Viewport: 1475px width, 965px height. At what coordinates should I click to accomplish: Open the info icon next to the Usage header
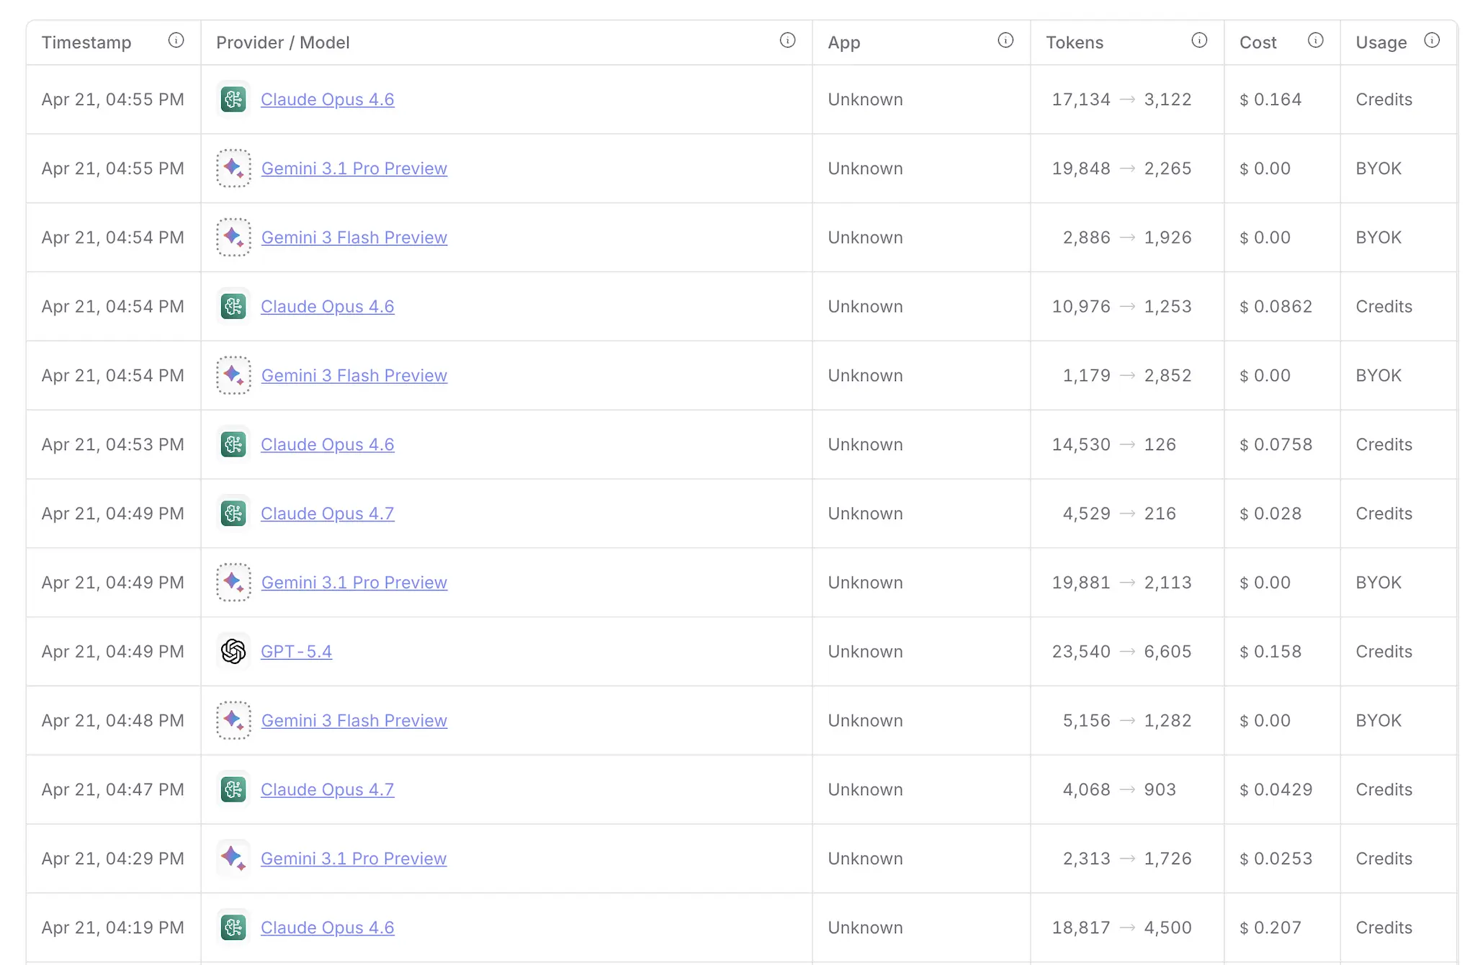pos(1432,41)
